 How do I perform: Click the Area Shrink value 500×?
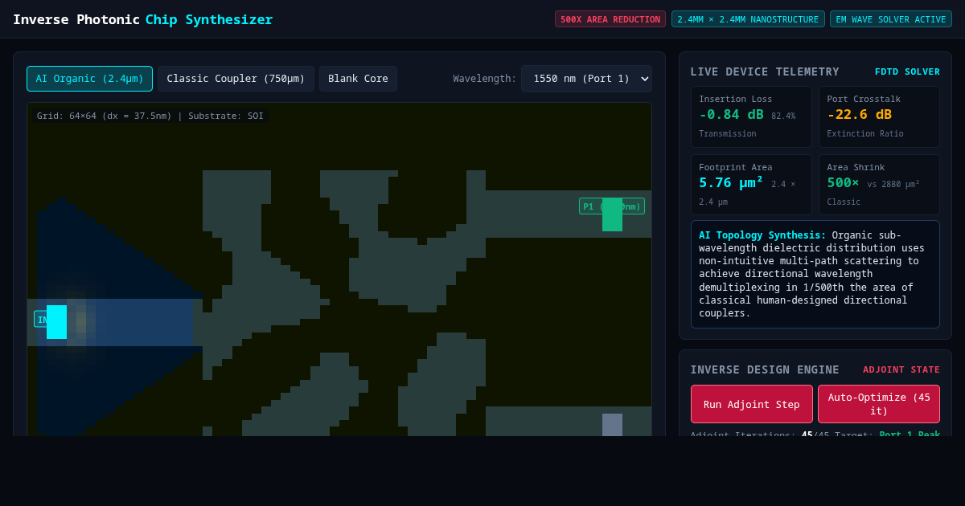[x=843, y=182]
